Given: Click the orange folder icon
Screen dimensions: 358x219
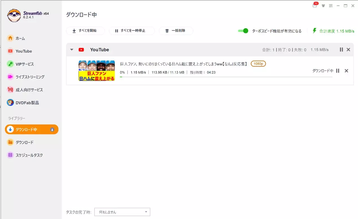Looking at the screenshot, I should (10, 142).
